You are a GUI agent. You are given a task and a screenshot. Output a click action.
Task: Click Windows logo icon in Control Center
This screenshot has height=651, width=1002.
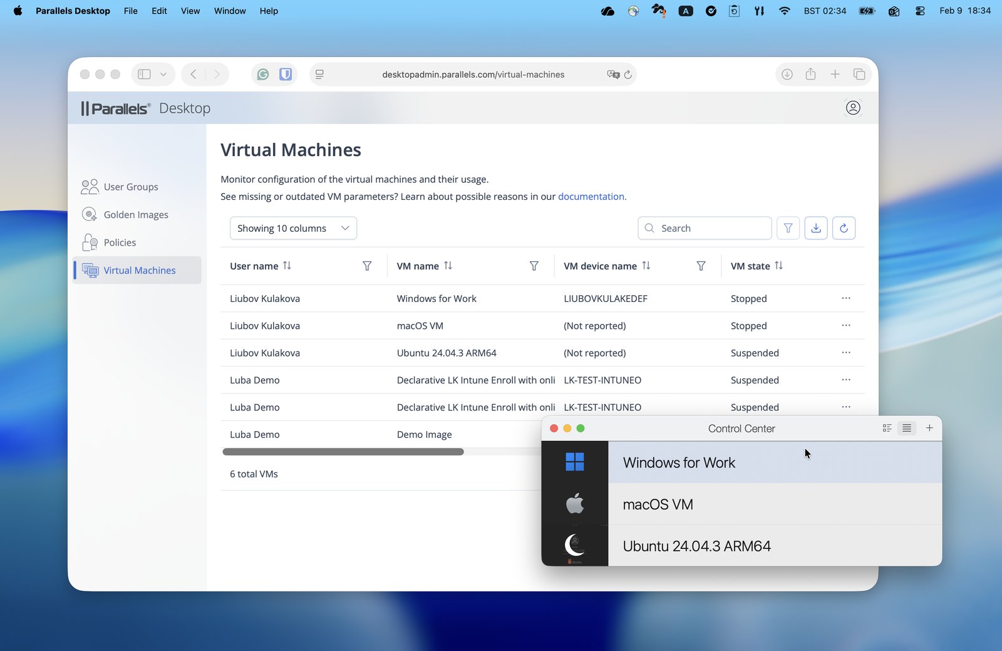pyautogui.click(x=575, y=462)
